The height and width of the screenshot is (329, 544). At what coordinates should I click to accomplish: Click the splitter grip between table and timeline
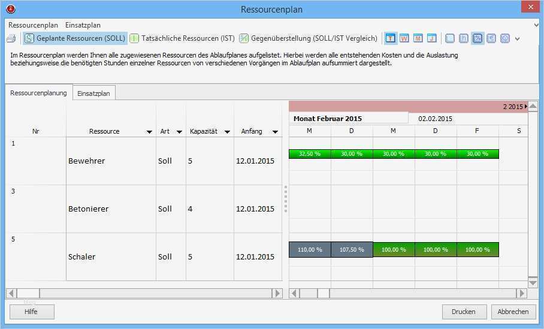286,199
